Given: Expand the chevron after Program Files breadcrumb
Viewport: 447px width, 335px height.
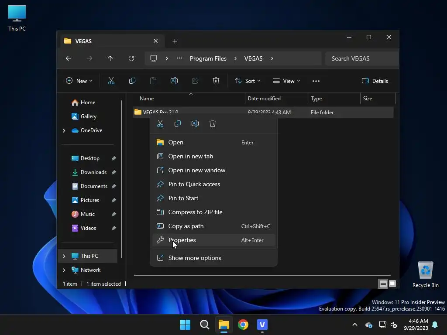Looking at the screenshot, I should pos(235,58).
